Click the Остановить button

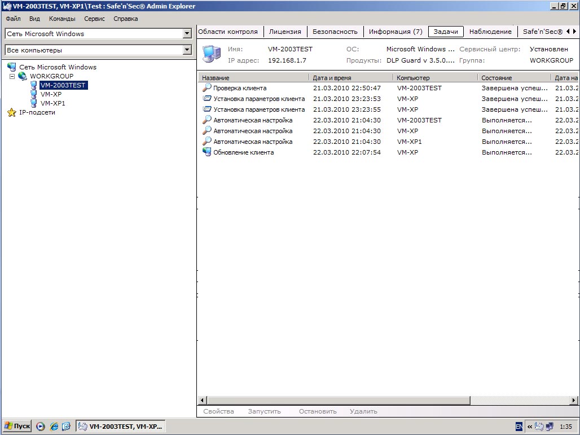pyautogui.click(x=318, y=411)
